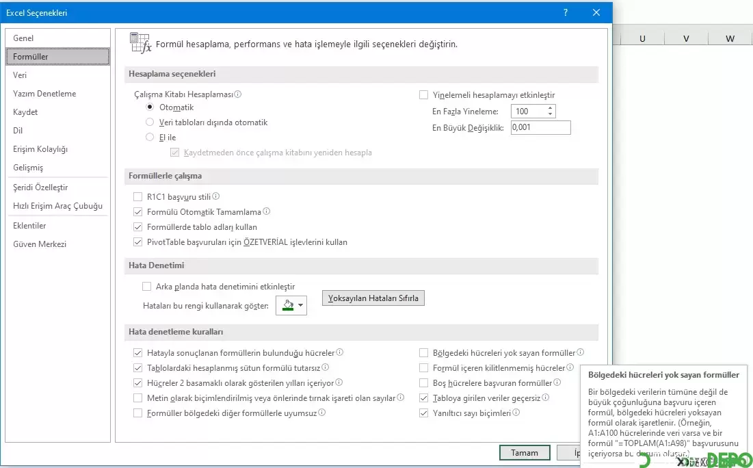Click En Fazla Yineleme value field
The image size is (753, 468).
point(528,111)
